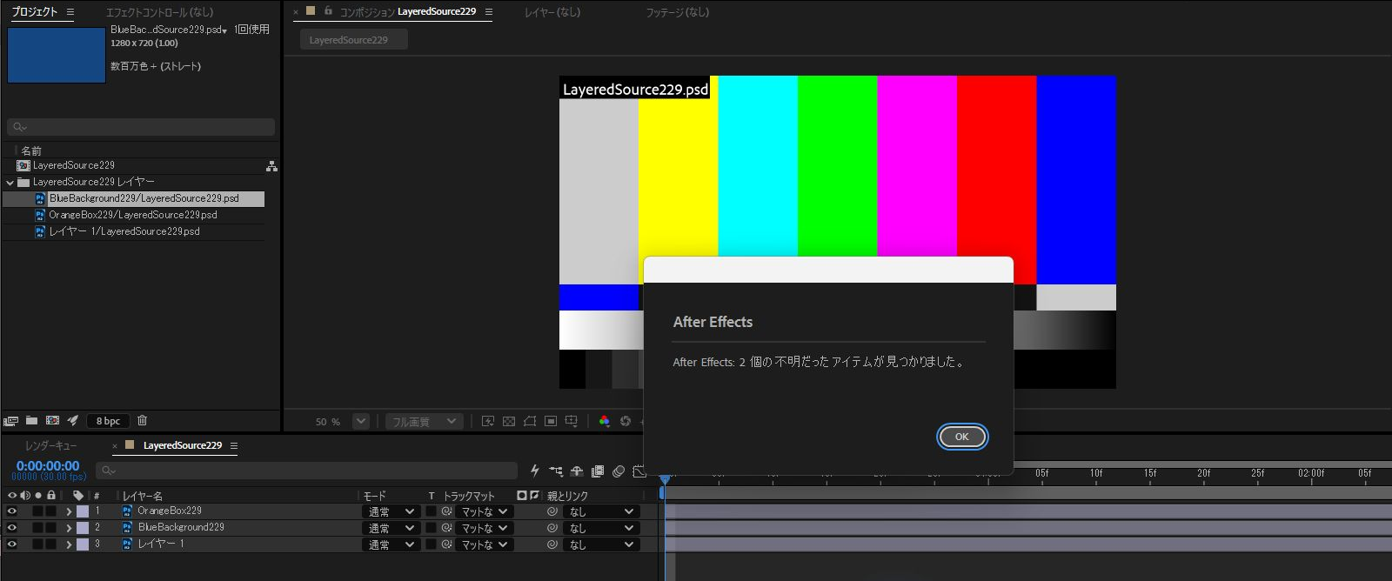Hide the OrangeBox229 layer with eye toggle
The width and height of the screenshot is (1392, 581).
click(x=12, y=511)
